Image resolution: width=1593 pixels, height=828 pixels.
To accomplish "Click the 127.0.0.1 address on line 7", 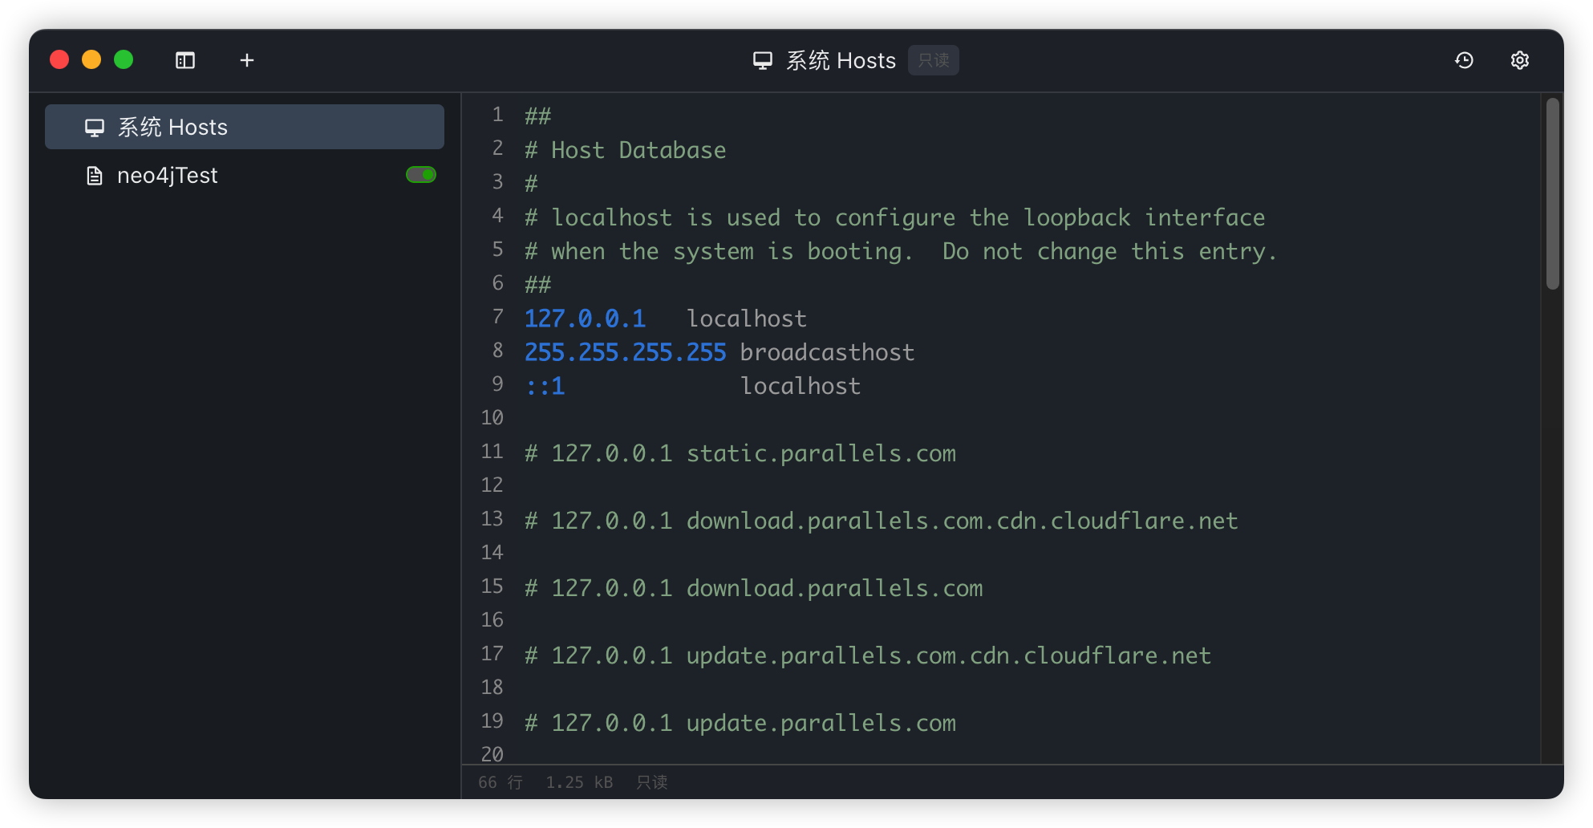I will pyautogui.click(x=585, y=319).
